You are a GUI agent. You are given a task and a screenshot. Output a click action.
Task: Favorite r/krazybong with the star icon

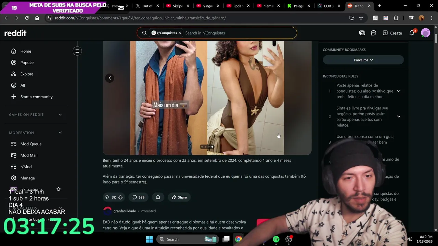coord(59,189)
